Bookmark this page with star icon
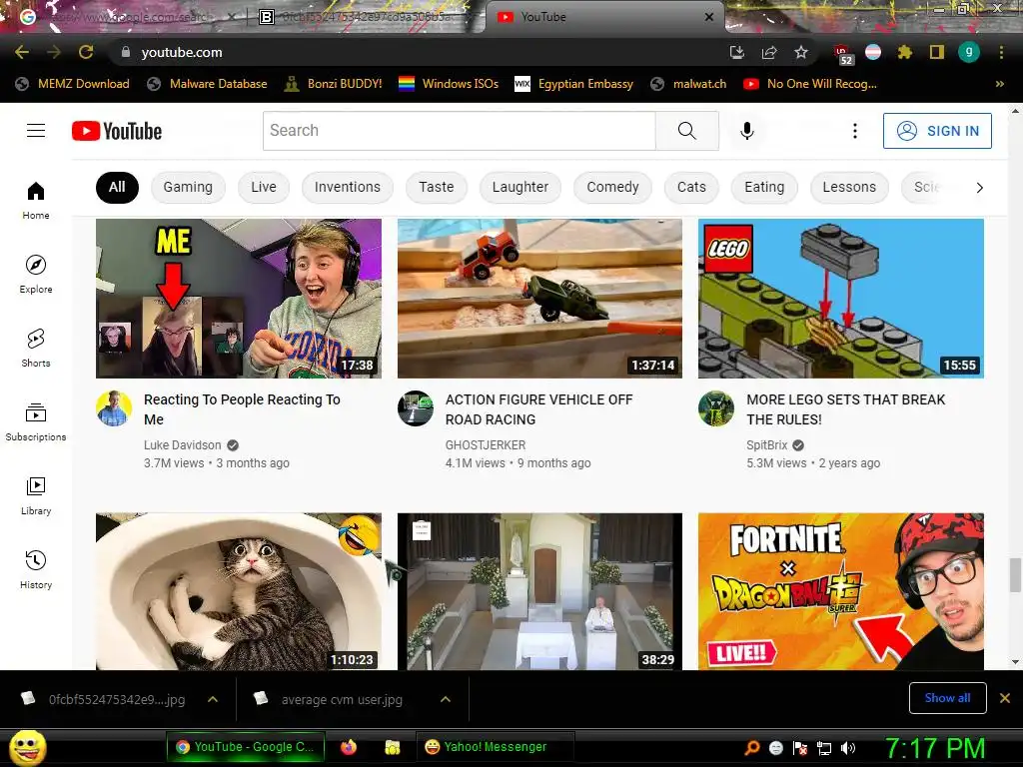This screenshot has width=1023, height=767. click(x=801, y=52)
